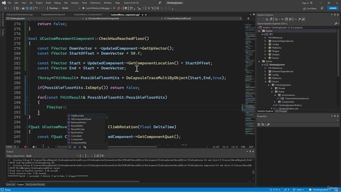Toggle the purple filter icon in IntelliSense popup
This screenshot has height=192, width=341.
tap(79, 147)
